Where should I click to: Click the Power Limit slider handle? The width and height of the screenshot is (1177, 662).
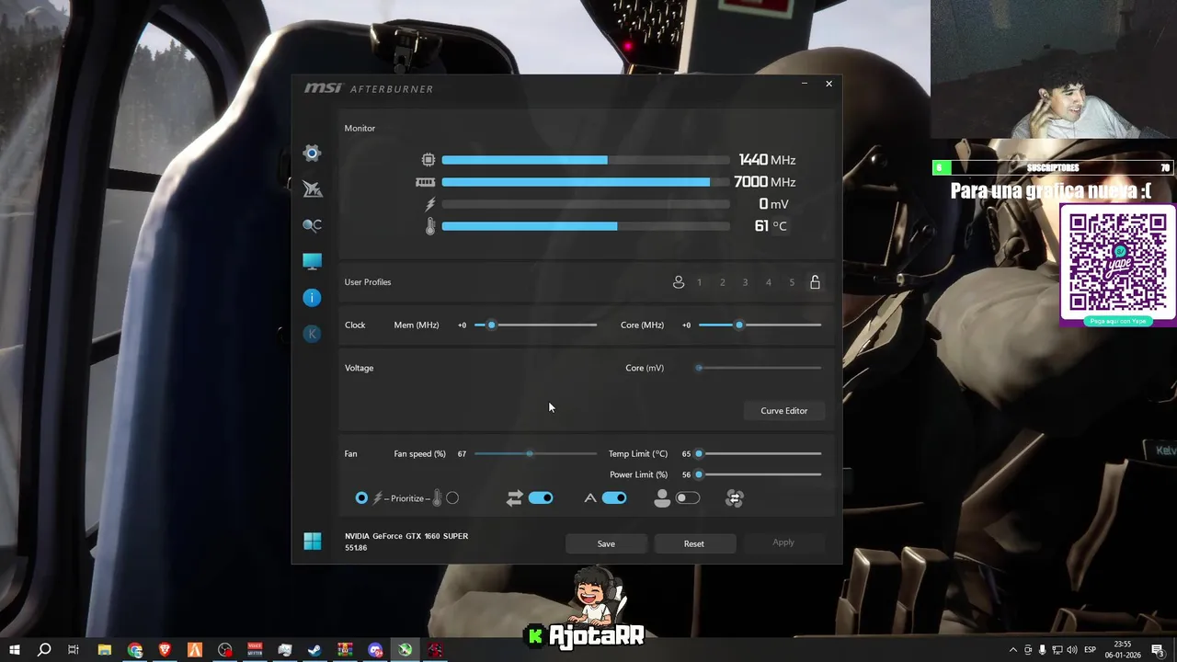tap(699, 474)
